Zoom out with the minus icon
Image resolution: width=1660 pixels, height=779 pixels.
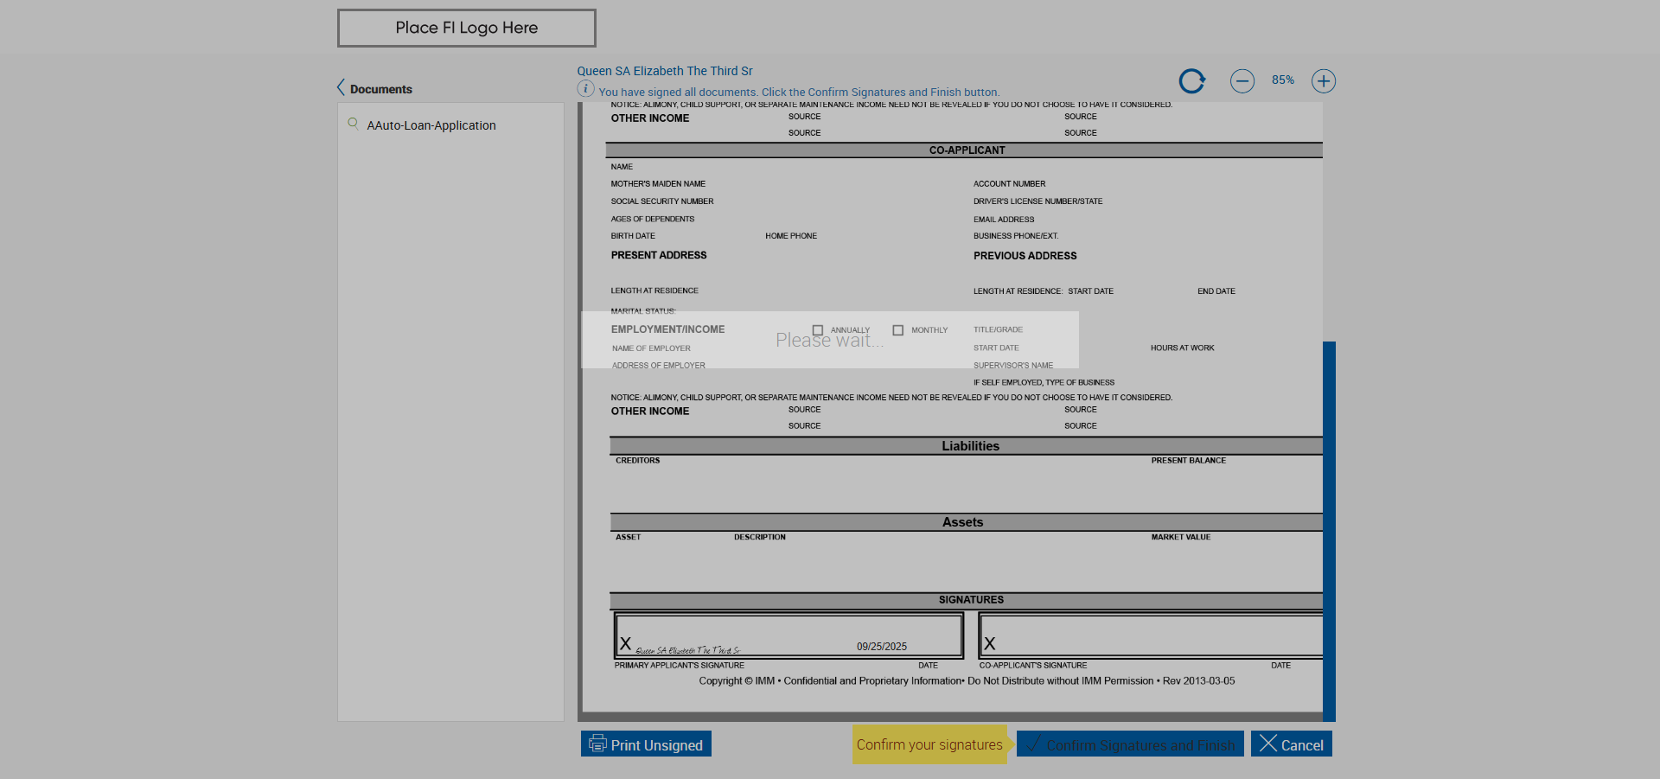(x=1242, y=81)
